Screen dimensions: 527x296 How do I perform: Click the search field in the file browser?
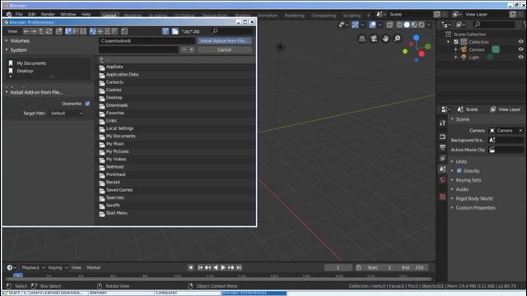tap(231, 31)
